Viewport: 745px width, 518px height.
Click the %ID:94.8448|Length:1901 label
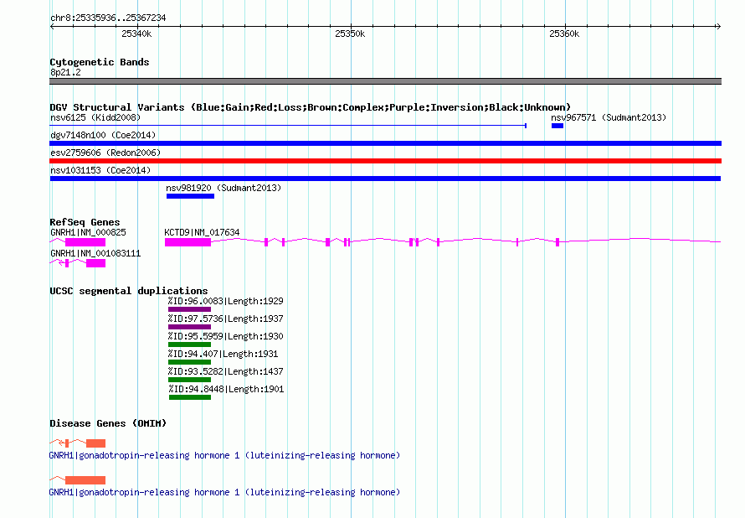pos(226,389)
